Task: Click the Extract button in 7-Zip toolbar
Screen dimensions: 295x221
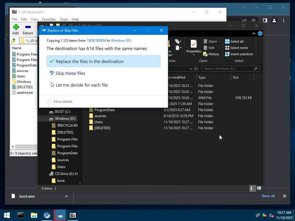Action: [28, 30]
